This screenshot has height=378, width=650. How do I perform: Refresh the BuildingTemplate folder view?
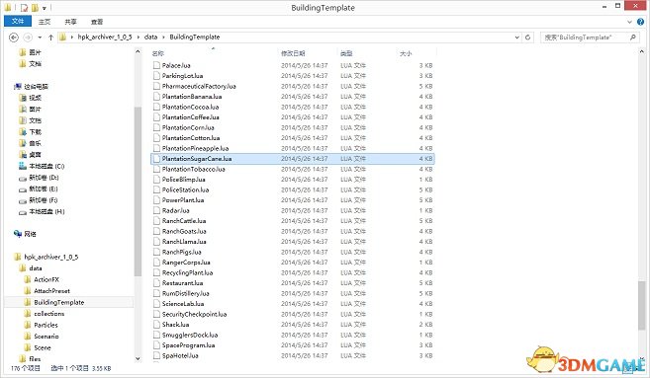[527, 38]
